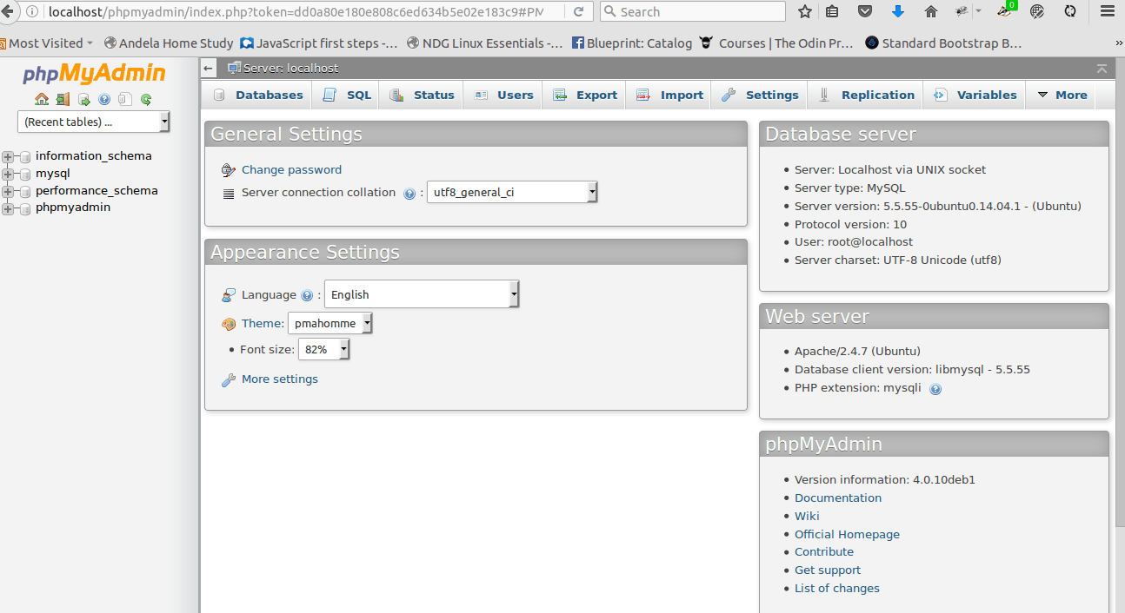This screenshot has width=1125, height=613.
Task: Expand the phpmyadmin database node
Action: point(9,208)
